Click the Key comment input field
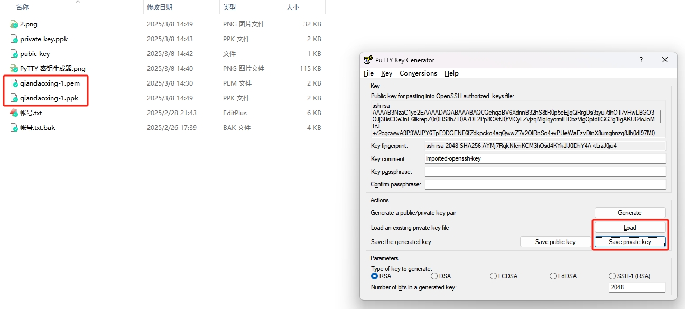The image size is (685, 309). 545,158
